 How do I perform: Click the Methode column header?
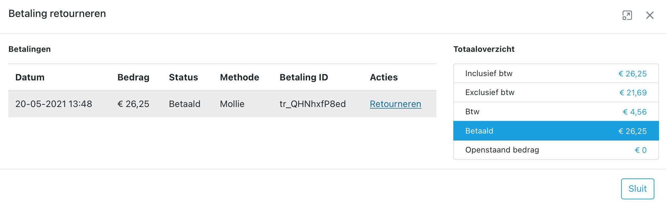pyautogui.click(x=240, y=77)
